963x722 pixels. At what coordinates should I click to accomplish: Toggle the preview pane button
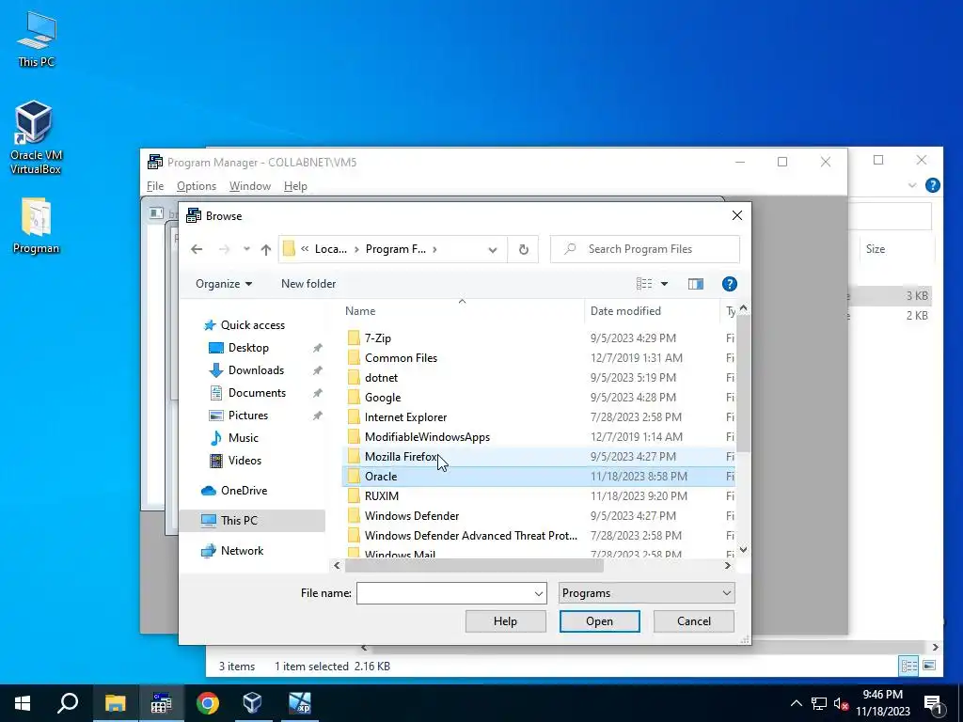pyautogui.click(x=695, y=284)
